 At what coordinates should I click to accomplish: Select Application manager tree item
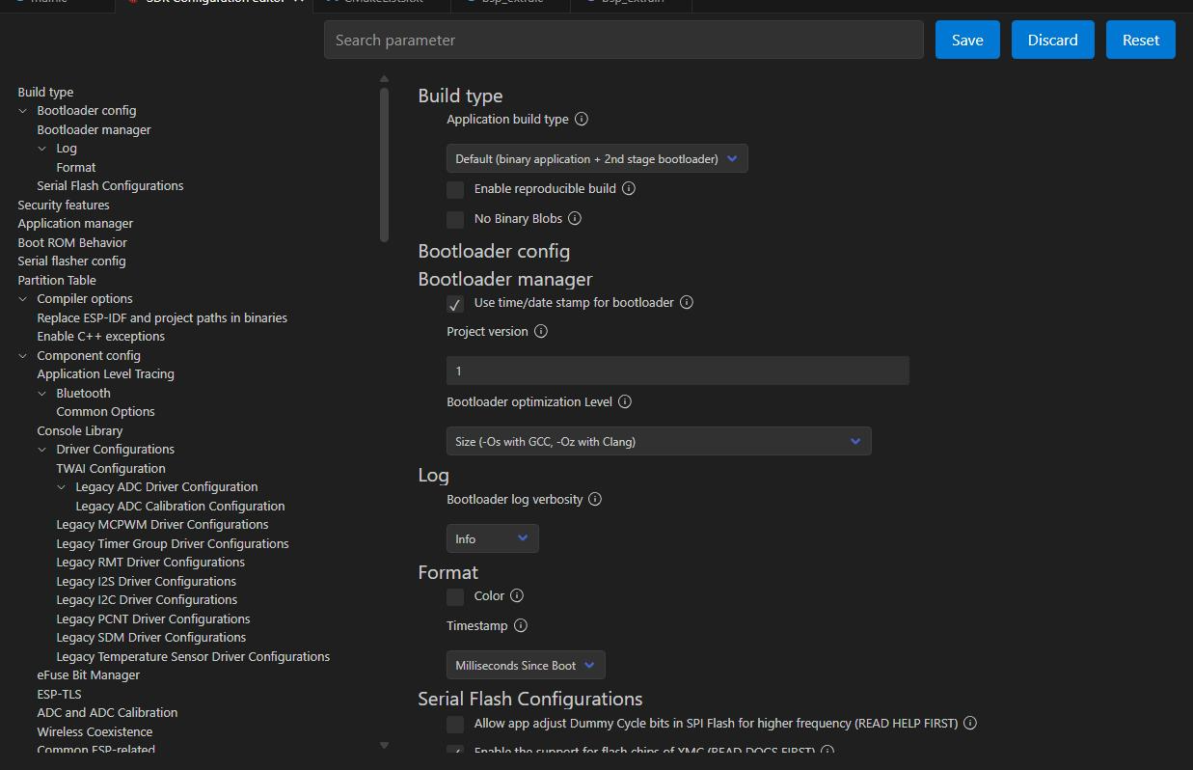(x=75, y=223)
